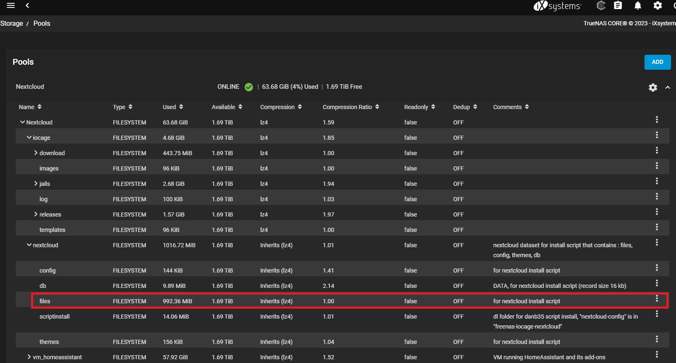Open actions menu for files dataset
This screenshot has width=676, height=363.
(657, 298)
